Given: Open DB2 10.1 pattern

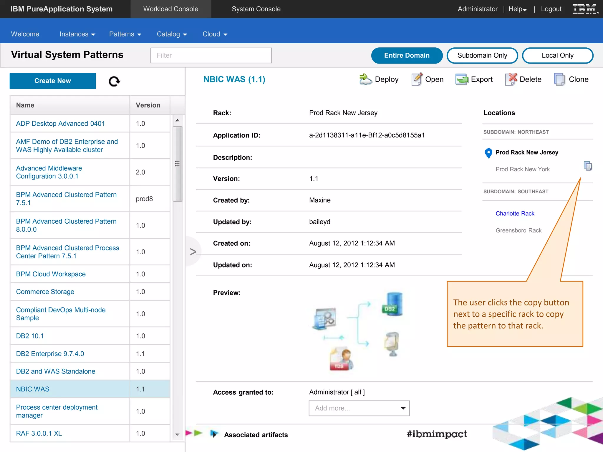Looking at the screenshot, I should pos(30,336).
